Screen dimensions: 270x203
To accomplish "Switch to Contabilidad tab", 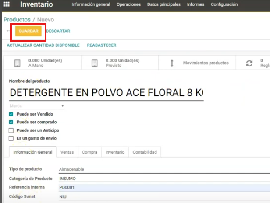I will pos(145,152).
